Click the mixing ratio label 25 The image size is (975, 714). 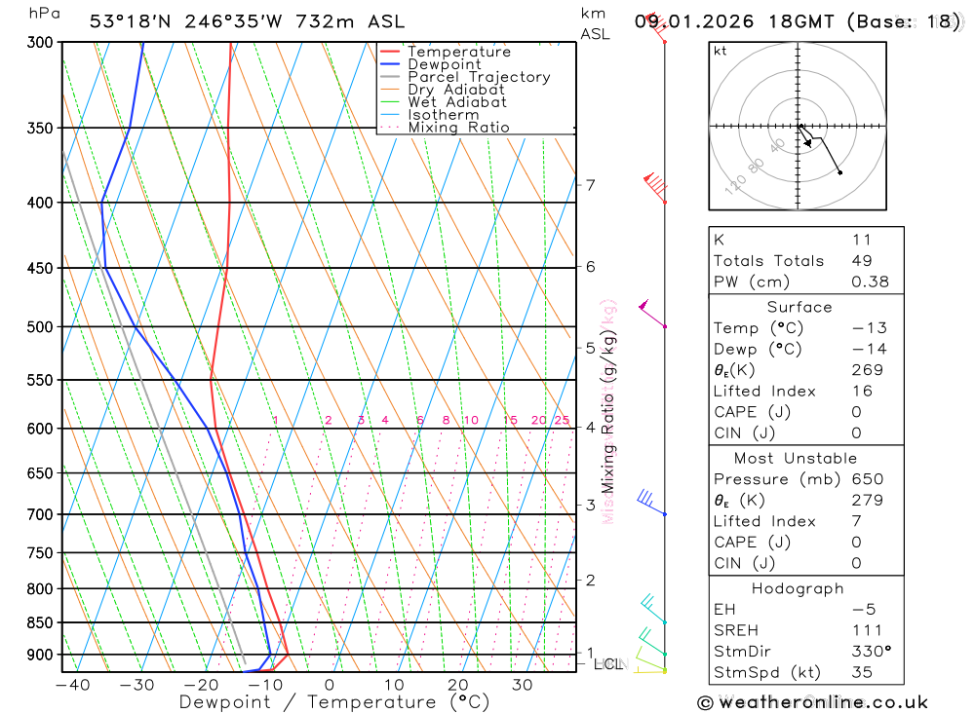coord(563,421)
